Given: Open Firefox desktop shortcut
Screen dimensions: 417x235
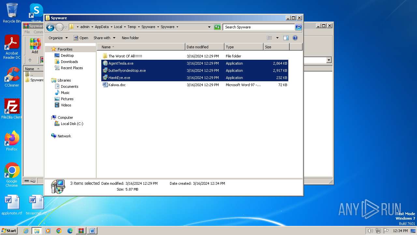Looking at the screenshot, I should tap(12, 141).
